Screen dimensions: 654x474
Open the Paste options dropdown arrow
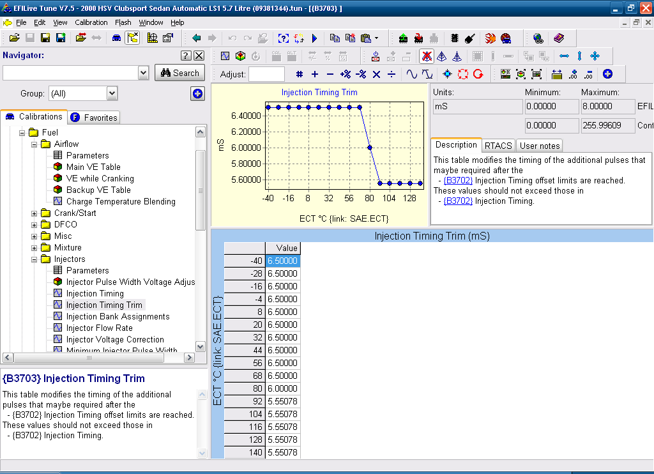[x=377, y=38]
